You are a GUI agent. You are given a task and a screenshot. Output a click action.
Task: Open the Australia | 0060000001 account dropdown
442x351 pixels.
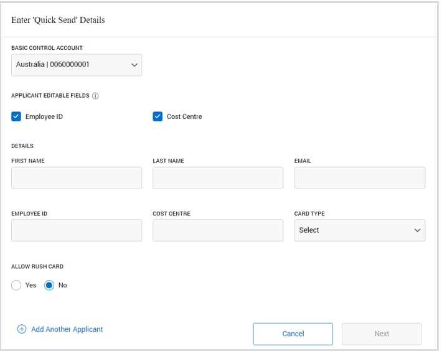tap(76, 65)
